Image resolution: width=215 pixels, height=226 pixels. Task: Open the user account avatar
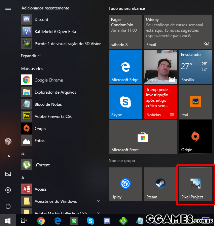(x=8, y=141)
